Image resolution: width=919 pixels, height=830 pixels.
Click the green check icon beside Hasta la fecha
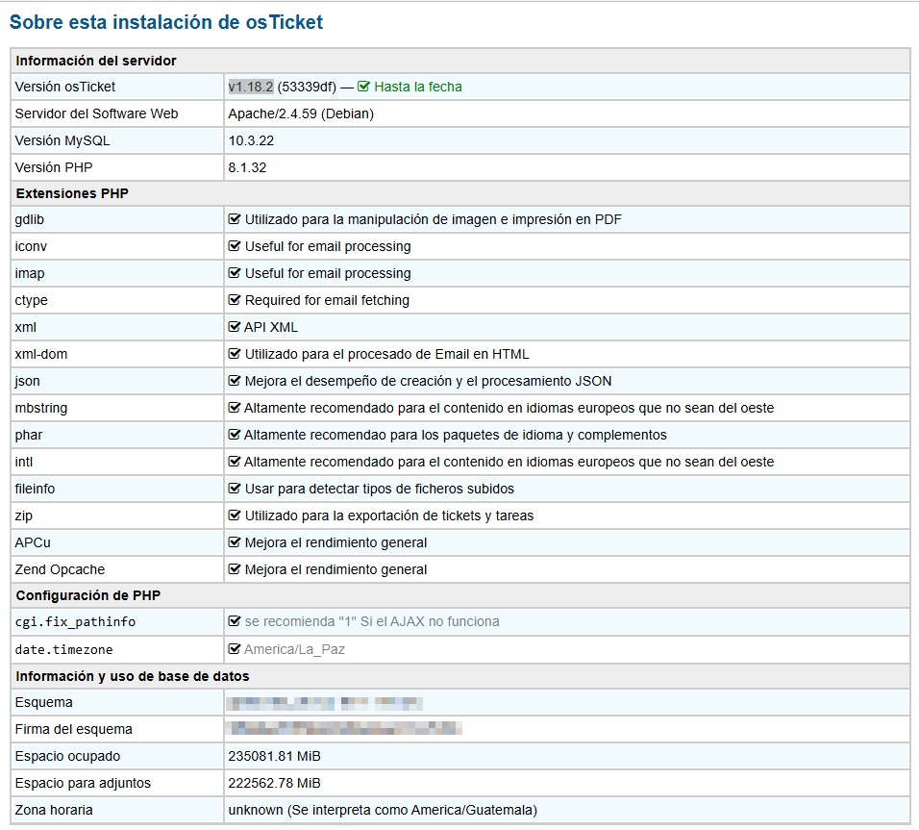(x=363, y=87)
